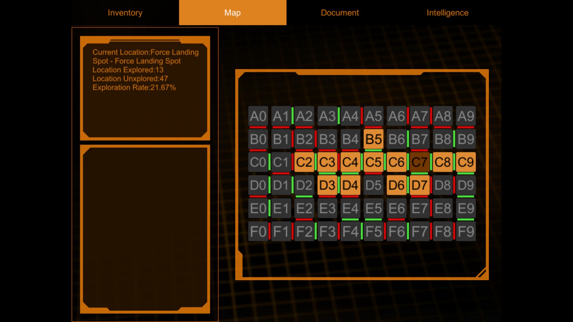Click unexplored cell F9
This screenshot has height=322, width=573.
466,231
